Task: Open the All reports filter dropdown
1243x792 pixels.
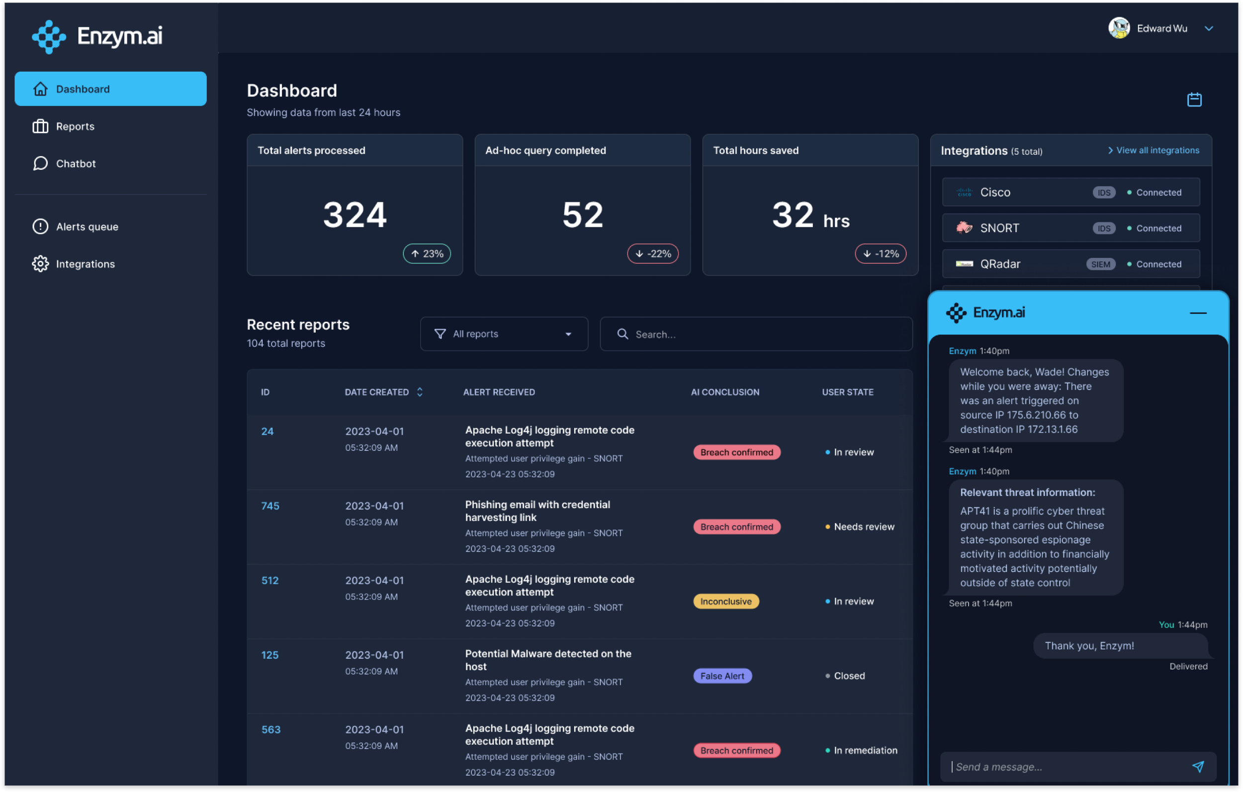Action: click(x=504, y=334)
